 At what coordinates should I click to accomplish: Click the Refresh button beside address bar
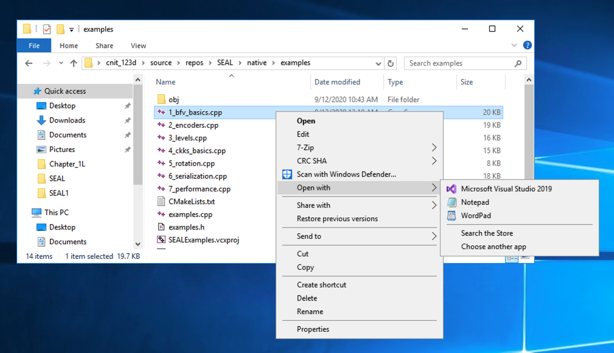coord(391,63)
